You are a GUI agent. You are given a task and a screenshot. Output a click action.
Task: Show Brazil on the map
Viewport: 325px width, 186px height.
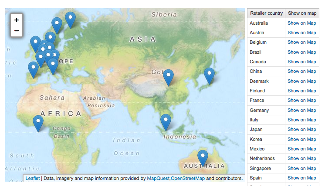[302, 52]
